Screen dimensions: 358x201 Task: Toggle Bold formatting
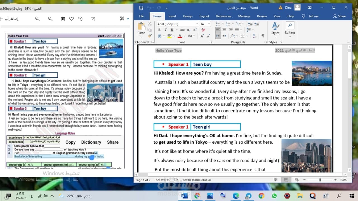pos(159,30)
